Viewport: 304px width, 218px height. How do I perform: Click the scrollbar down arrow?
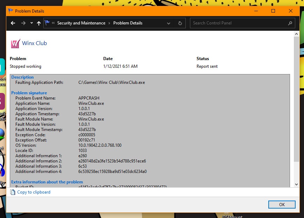click(x=296, y=184)
